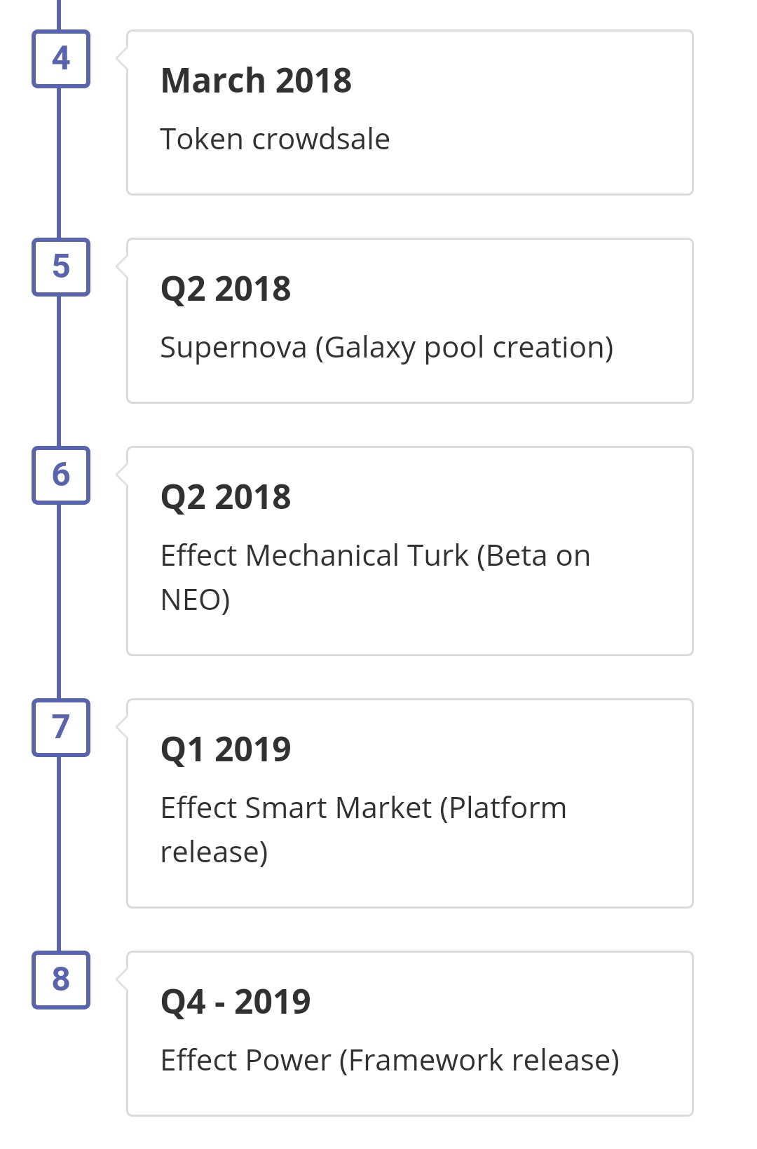
Task: Select the Q2 2018 heading above Supernova
Action: pos(226,289)
